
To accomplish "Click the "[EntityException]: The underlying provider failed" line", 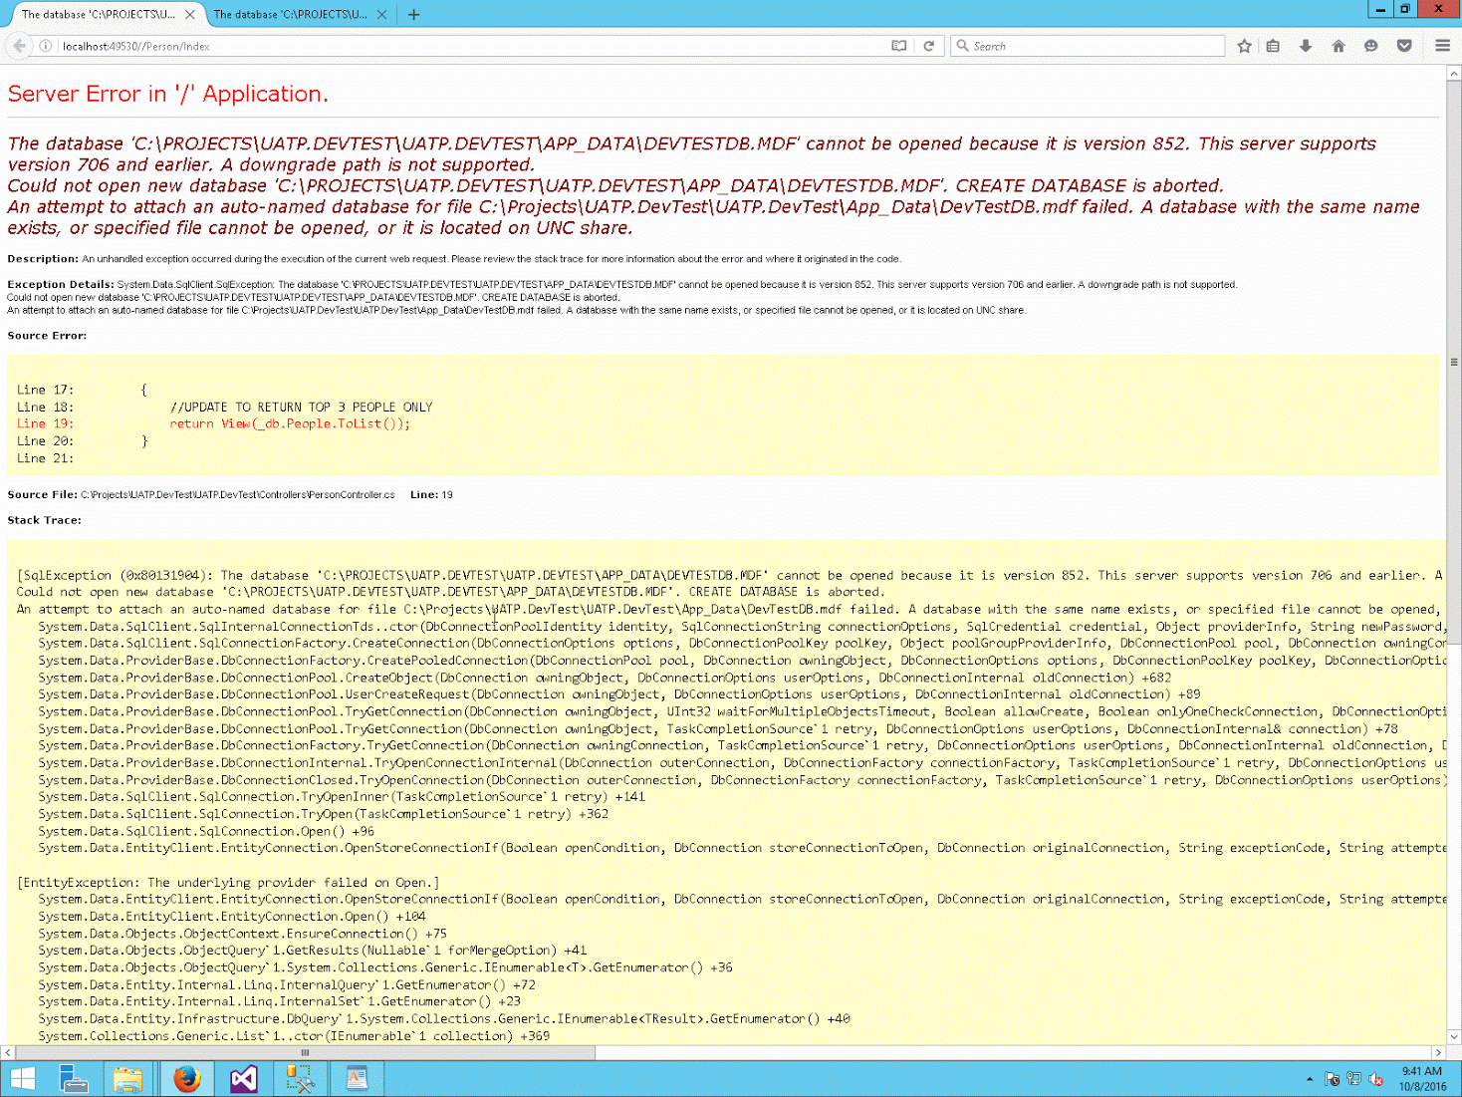I will [228, 883].
